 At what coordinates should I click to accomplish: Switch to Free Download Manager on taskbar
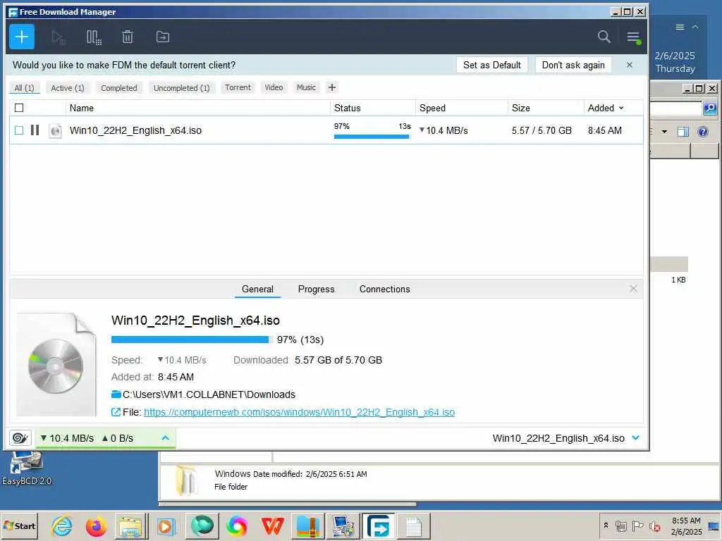click(378, 526)
